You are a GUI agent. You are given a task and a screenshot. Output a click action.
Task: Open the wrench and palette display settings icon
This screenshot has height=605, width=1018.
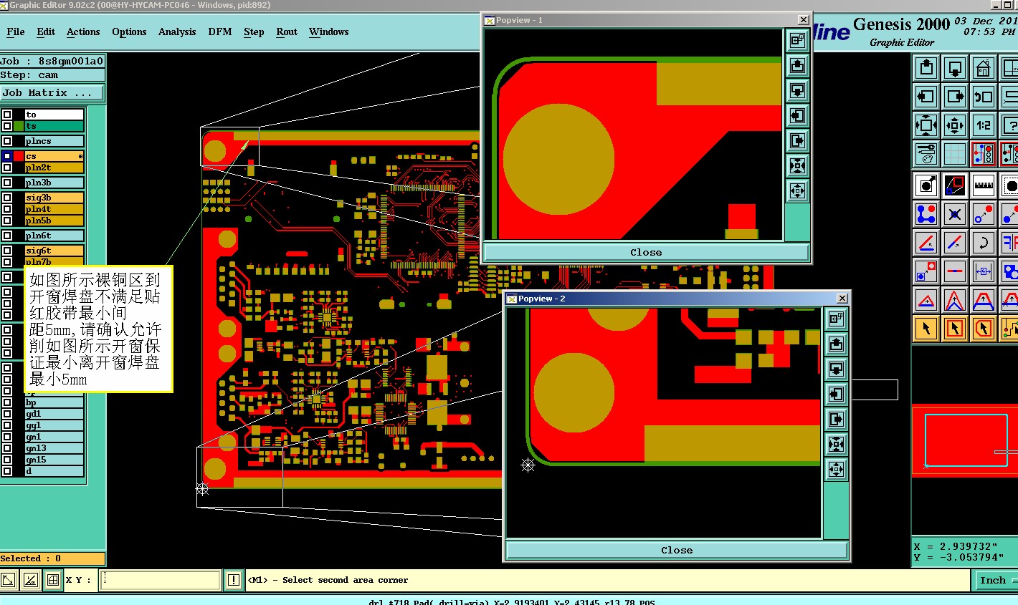[926, 153]
